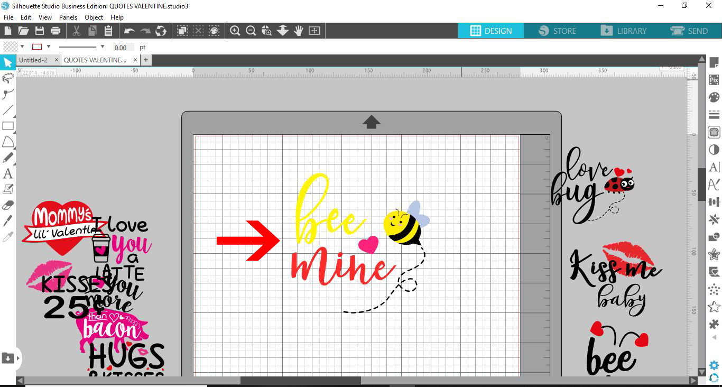Open the PixScan panel on the right

coord(714,79)
